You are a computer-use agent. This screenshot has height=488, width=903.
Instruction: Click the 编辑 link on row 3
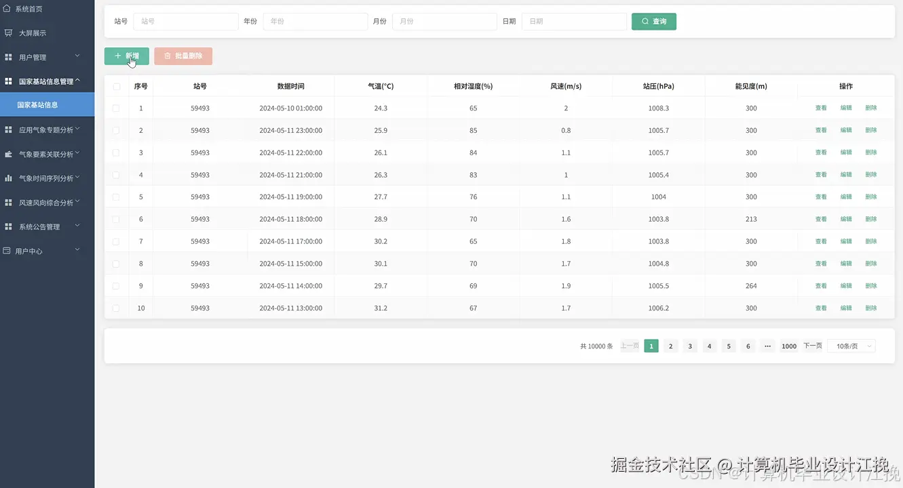pos(846,152)
